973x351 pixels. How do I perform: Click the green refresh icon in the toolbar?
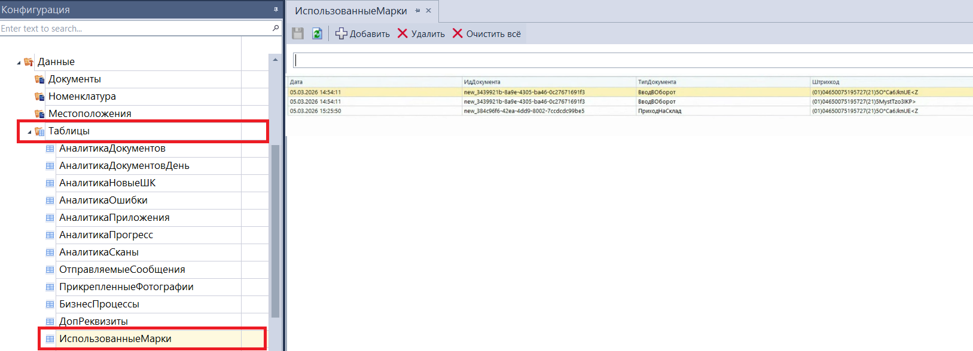pyautogui.click(x=317, y=33)
